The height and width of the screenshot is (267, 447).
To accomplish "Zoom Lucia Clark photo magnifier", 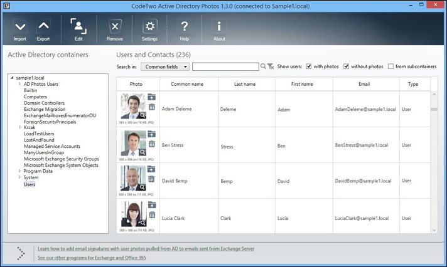I will tap(143, 223).
